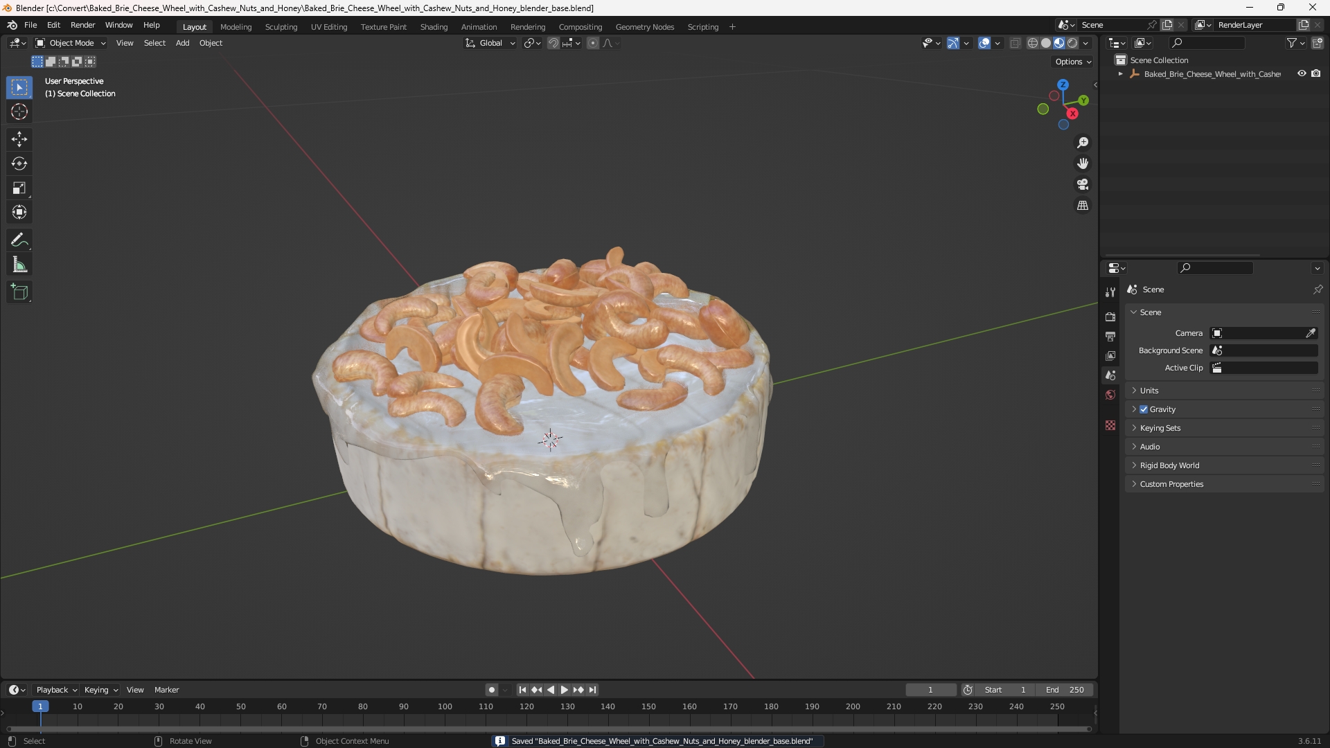Open the Output properties tab icon

(x=1110, y=336)
